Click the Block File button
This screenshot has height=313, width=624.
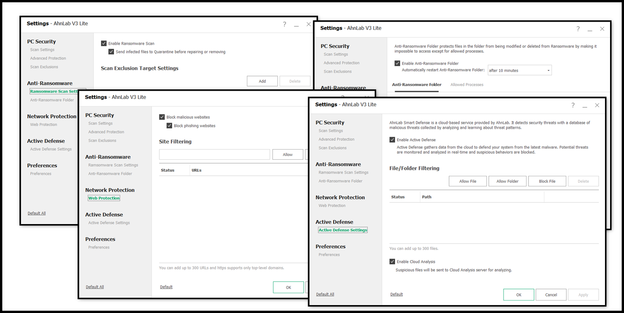click(x=547, y=181)
